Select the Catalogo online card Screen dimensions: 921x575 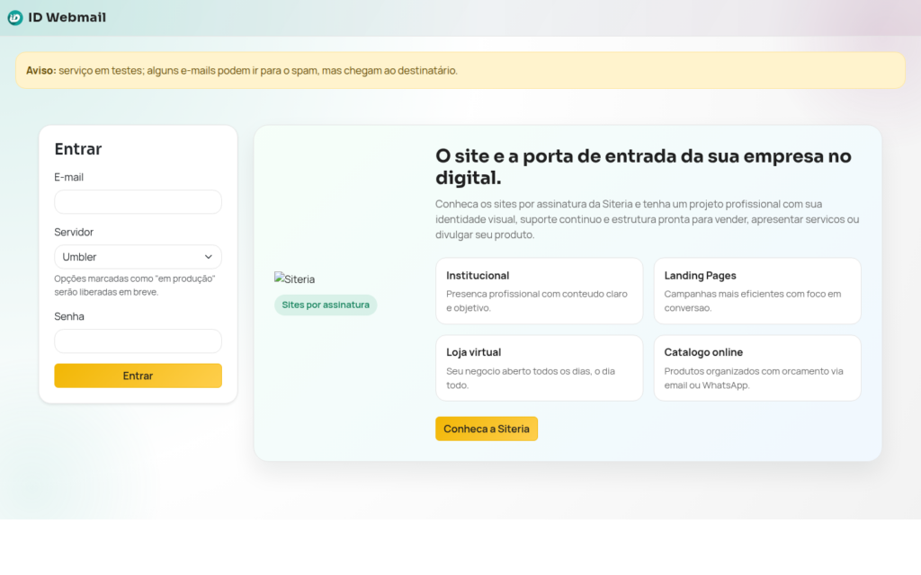tap(757, 367)
